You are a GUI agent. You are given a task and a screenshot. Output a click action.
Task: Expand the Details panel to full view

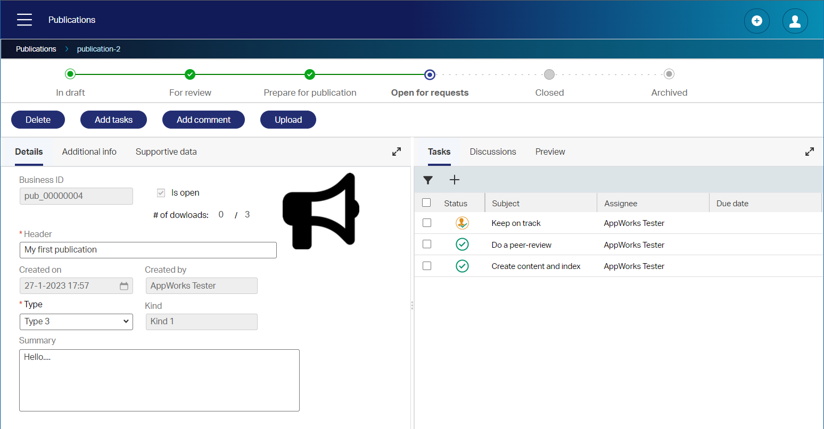pyautogui.click(x=397, y=152)
